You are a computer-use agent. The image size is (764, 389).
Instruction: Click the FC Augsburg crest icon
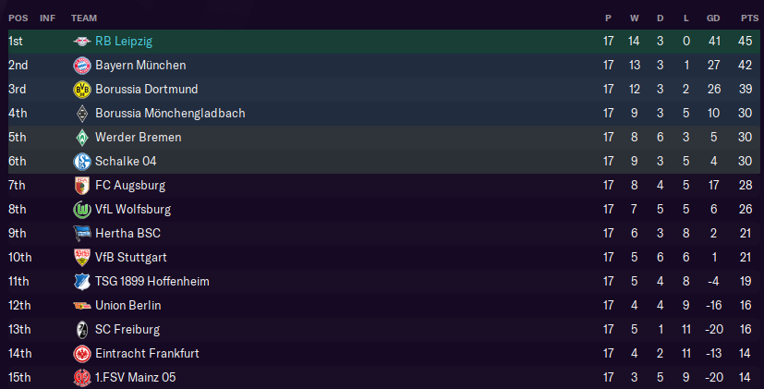[x=82, y=186]
